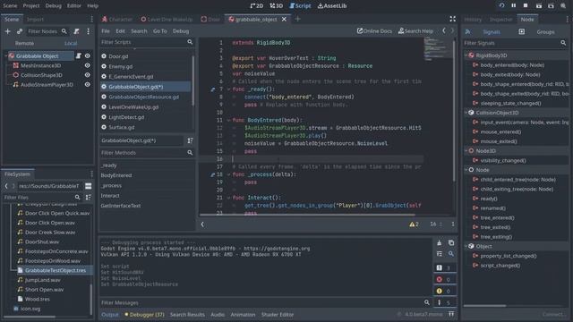The height and width of the screenshot is (322, 573).
Task: Toggle warning messages filter in output
Action: click(x=445, y=291)
